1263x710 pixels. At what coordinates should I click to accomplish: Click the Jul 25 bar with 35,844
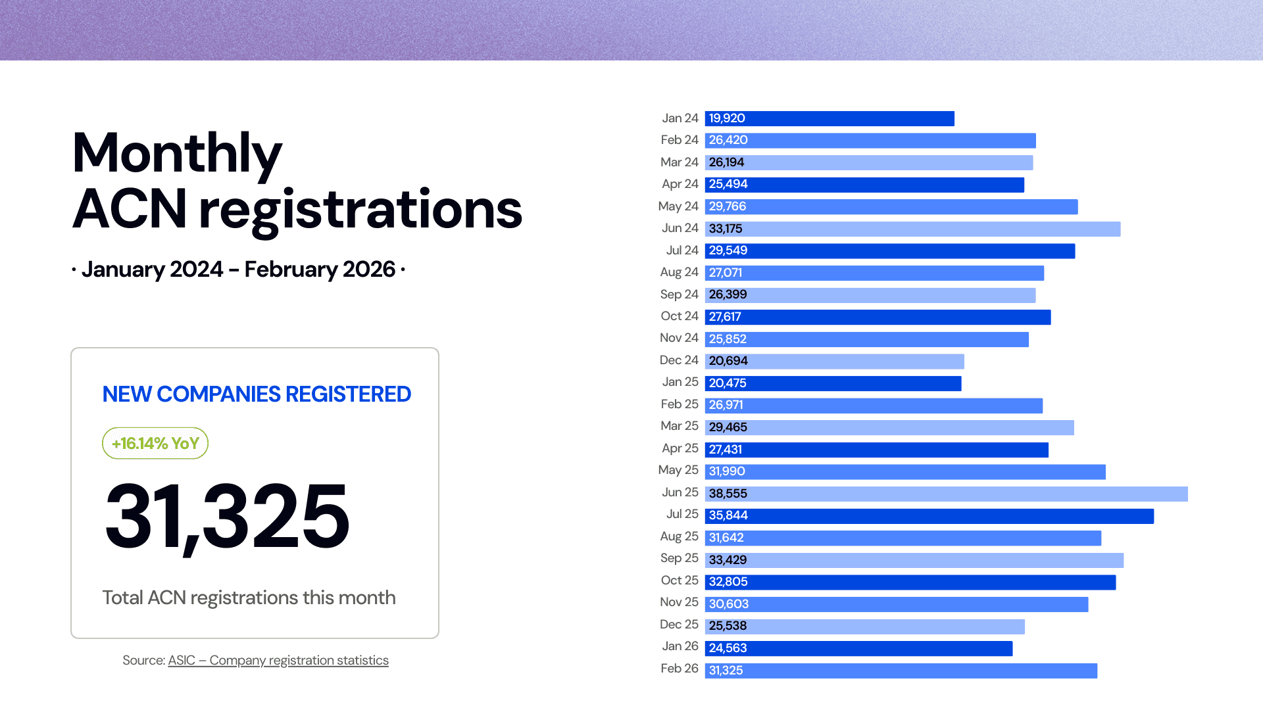click(x=929, y=516)
